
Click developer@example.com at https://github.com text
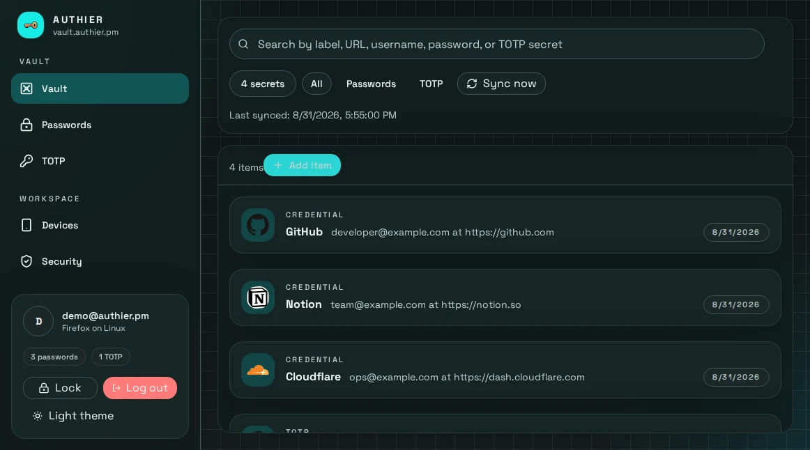(442, 232)
